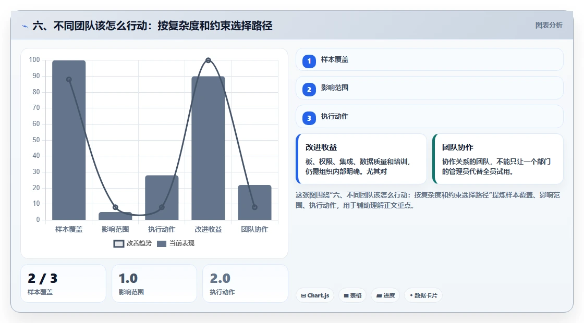Image resolution: width=584 pixels, height=323 pixels.
Task: Click the 图表分析 label in header
Action: pos(549,26)
